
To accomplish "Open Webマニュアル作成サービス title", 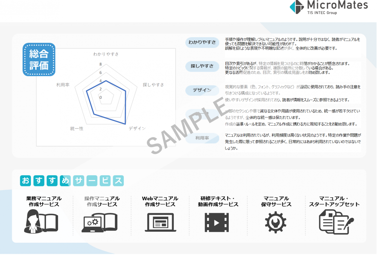I will coord(160,201).
